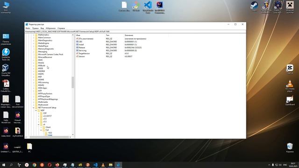The height and width of the screenshot is (168, 299).
Task: Open VLC from the taskbar
Action: coord(103,165)
